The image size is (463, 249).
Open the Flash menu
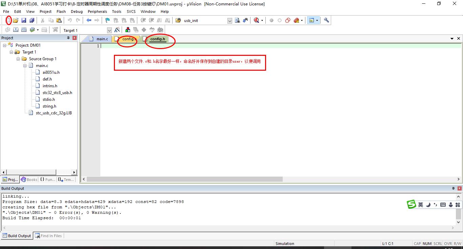(61, 12)
